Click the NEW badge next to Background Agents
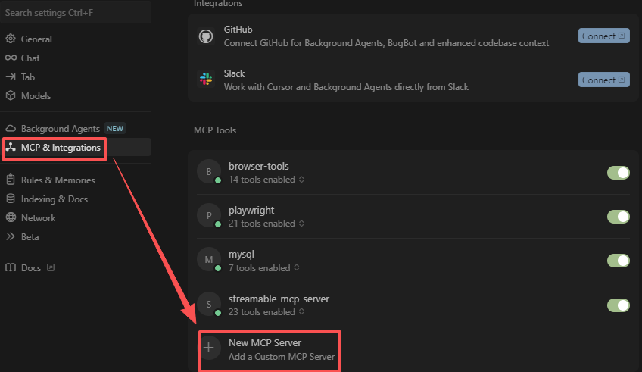Viewport: 642px width, 372px height. pos(115,128)
